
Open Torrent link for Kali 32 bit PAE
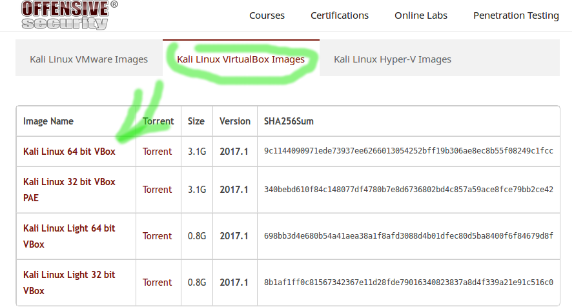tap(157, 190)
